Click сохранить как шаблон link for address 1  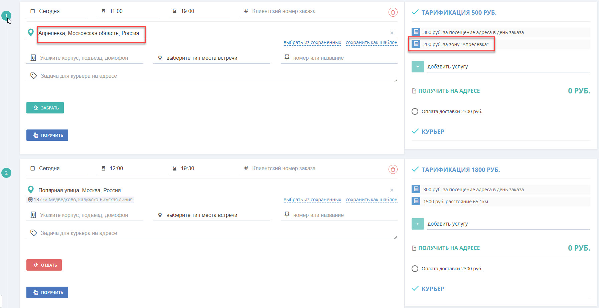tap(371, 43)
